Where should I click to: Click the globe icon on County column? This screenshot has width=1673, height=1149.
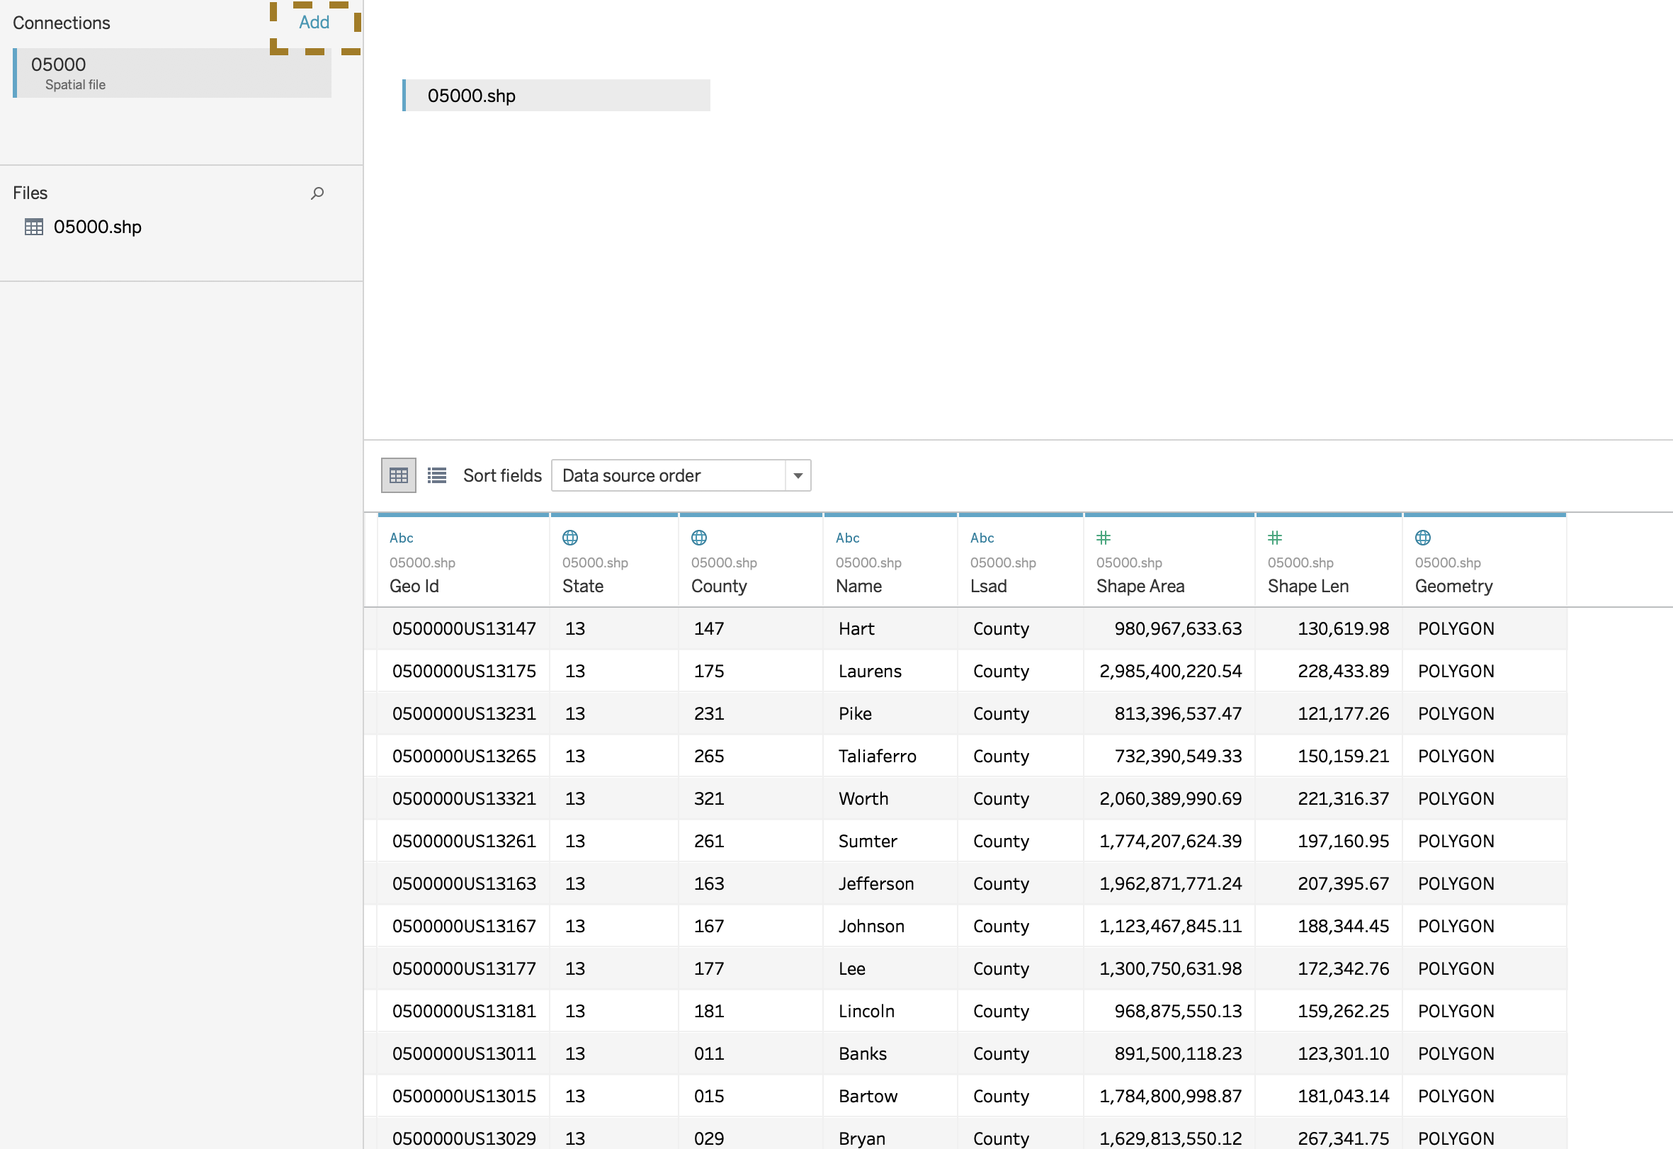click(x=698, y=537)
